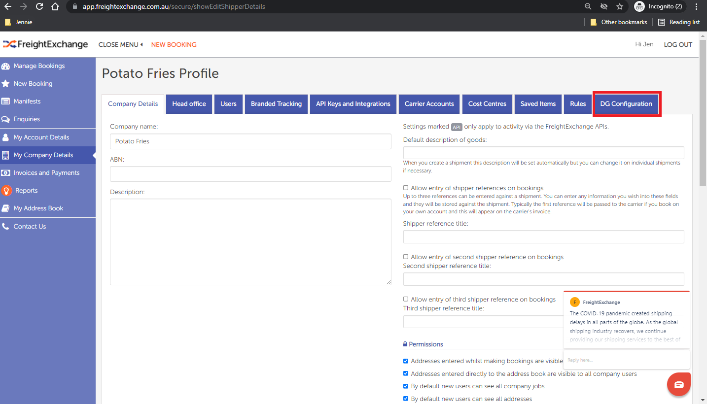Uncheck new users can see all addresses
The width and height of the screenshot is (707, 404).
[x=406, y=399]
